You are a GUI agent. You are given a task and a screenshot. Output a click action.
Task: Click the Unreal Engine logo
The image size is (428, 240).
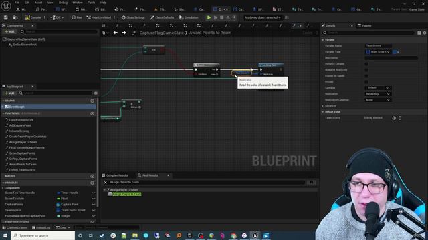(6, 5)
